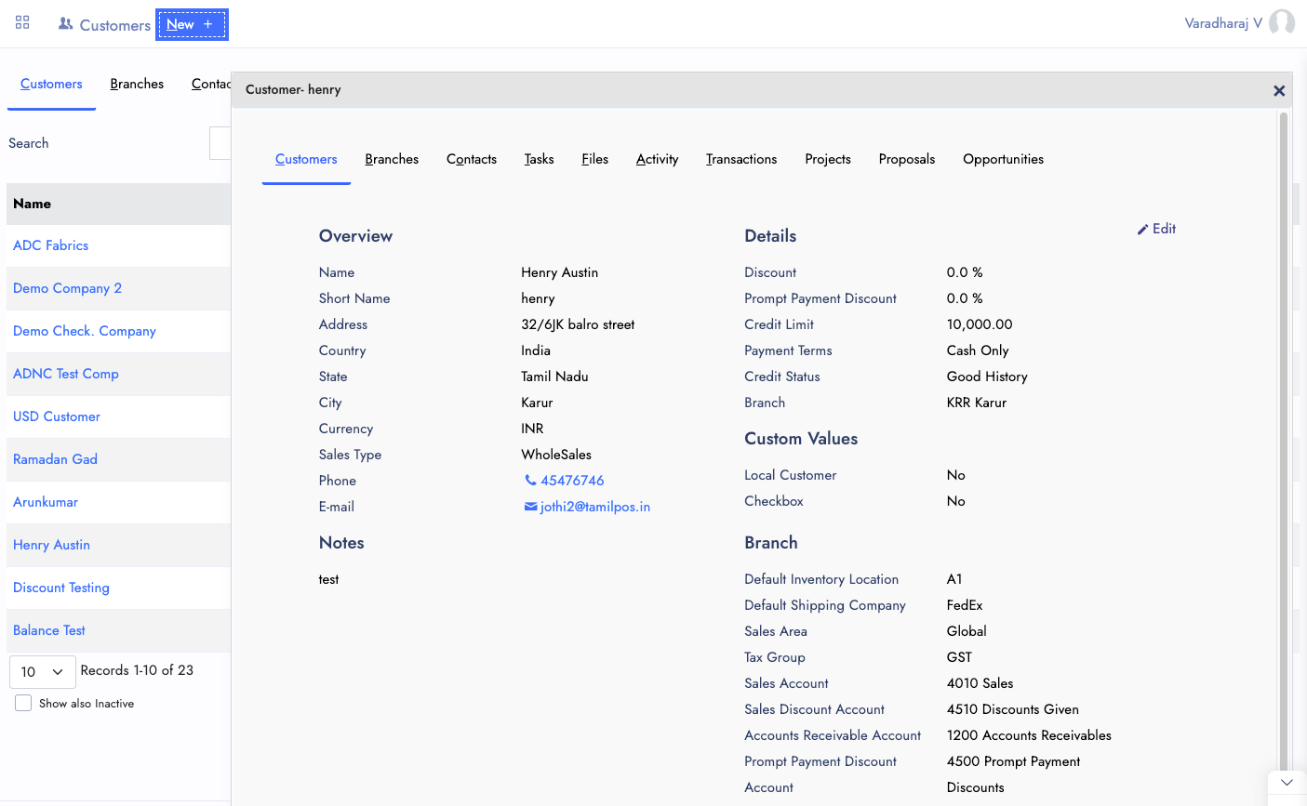Click Currency value INR
This screenshot has width=1307, height=806.
point(532,429)
